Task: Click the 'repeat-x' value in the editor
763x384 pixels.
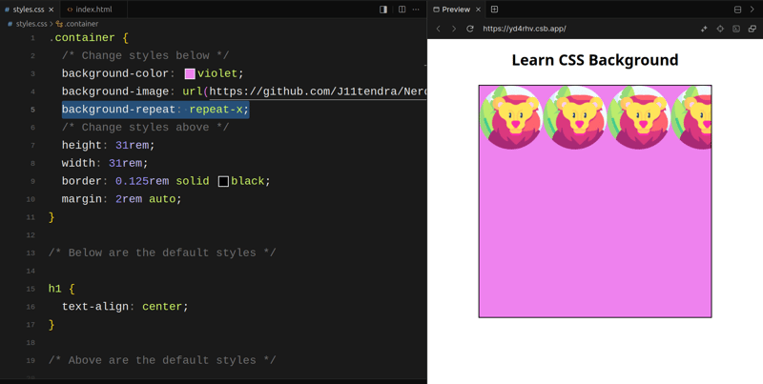Action: (x=216, y=110)
